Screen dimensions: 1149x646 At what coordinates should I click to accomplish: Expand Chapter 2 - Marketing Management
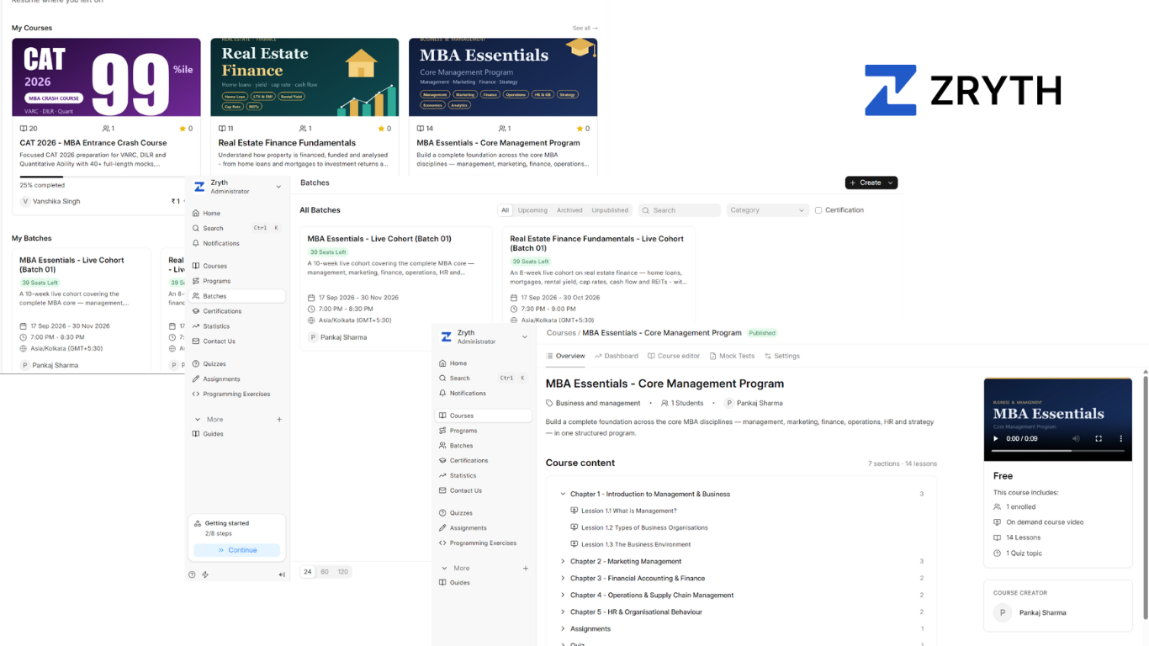[x=563, y=562]
